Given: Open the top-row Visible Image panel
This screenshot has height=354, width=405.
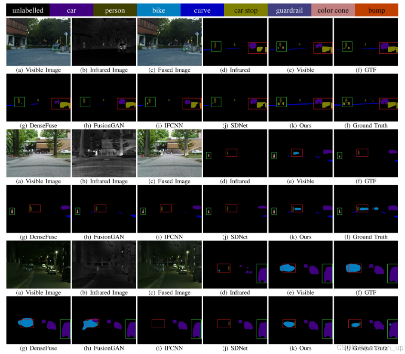Looking at the screenshot, I should (x=38, y=42).
